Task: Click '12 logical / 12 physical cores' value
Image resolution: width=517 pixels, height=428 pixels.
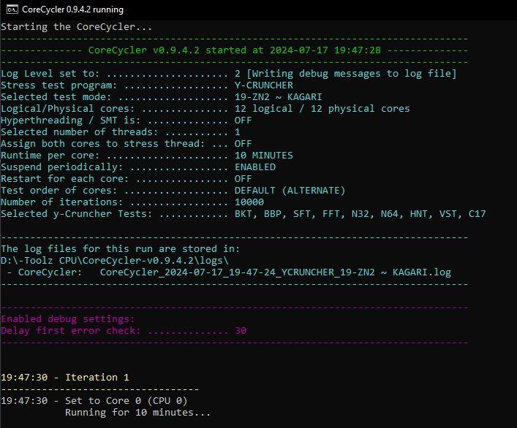Action: click(x=322, y=109)
